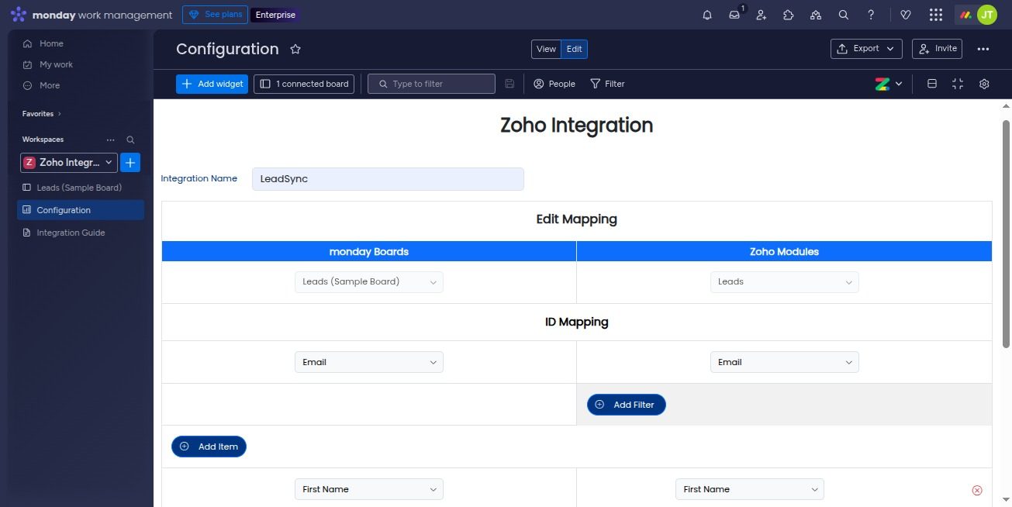Click the layout panel icon in toolbar

coord(932,84)
